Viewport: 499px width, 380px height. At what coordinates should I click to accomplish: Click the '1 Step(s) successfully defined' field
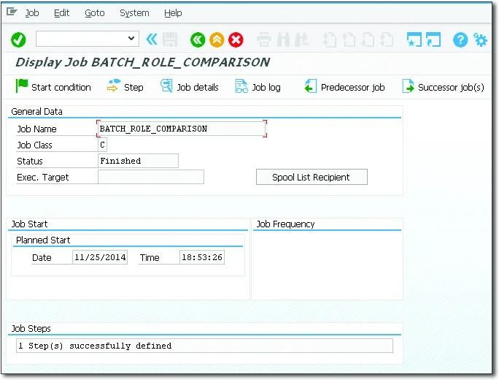(204, 346)
